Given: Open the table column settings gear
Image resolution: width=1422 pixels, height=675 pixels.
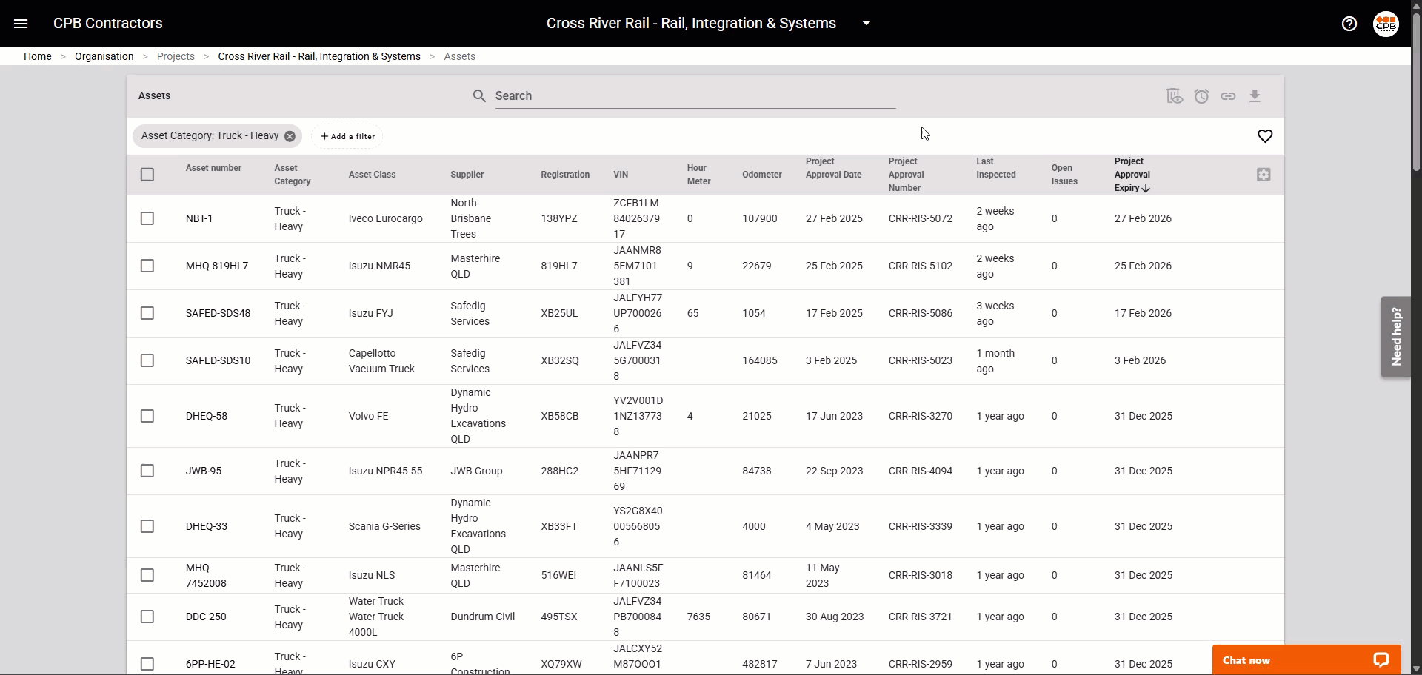Looking at the screenshot, I should click(x=1264, y=175).
